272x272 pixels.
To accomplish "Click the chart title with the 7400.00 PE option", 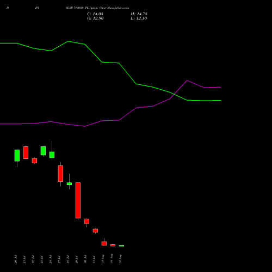I will (97, 8).
